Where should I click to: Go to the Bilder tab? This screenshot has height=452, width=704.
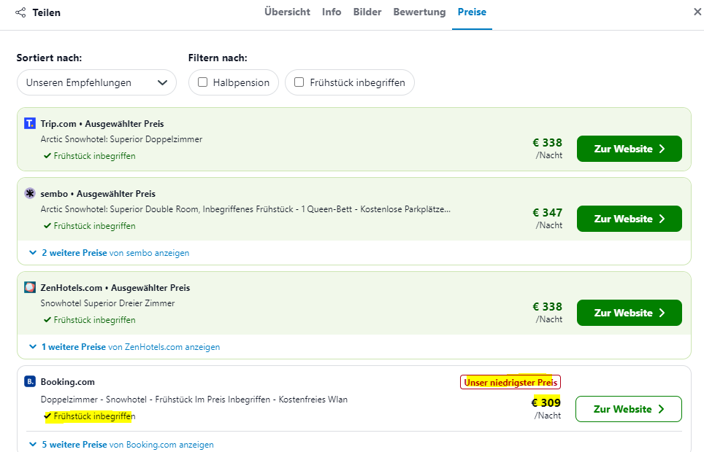(367, 12)
